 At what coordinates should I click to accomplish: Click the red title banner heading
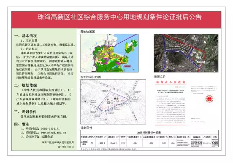[119, 17]
